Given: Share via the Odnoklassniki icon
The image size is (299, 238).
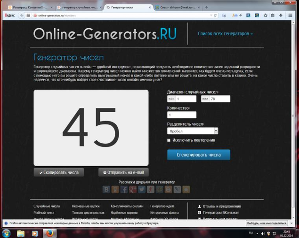Looking at the screenshot, I should [x=115, y=189].
